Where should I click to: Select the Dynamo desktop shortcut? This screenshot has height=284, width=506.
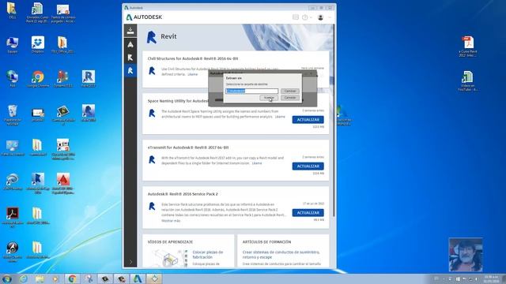click(x=63, y=79)
